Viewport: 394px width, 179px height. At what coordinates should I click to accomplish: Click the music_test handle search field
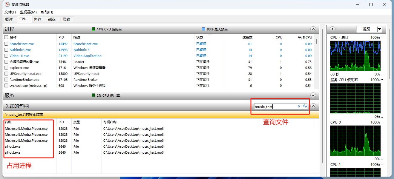click(275, 107)
